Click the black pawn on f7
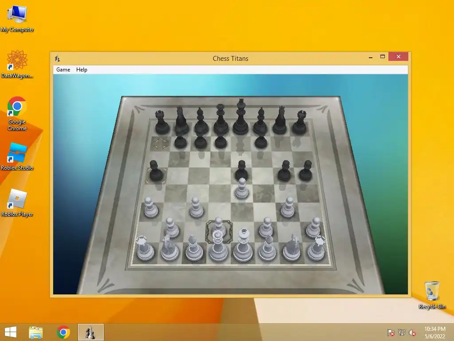 point(261,142)
